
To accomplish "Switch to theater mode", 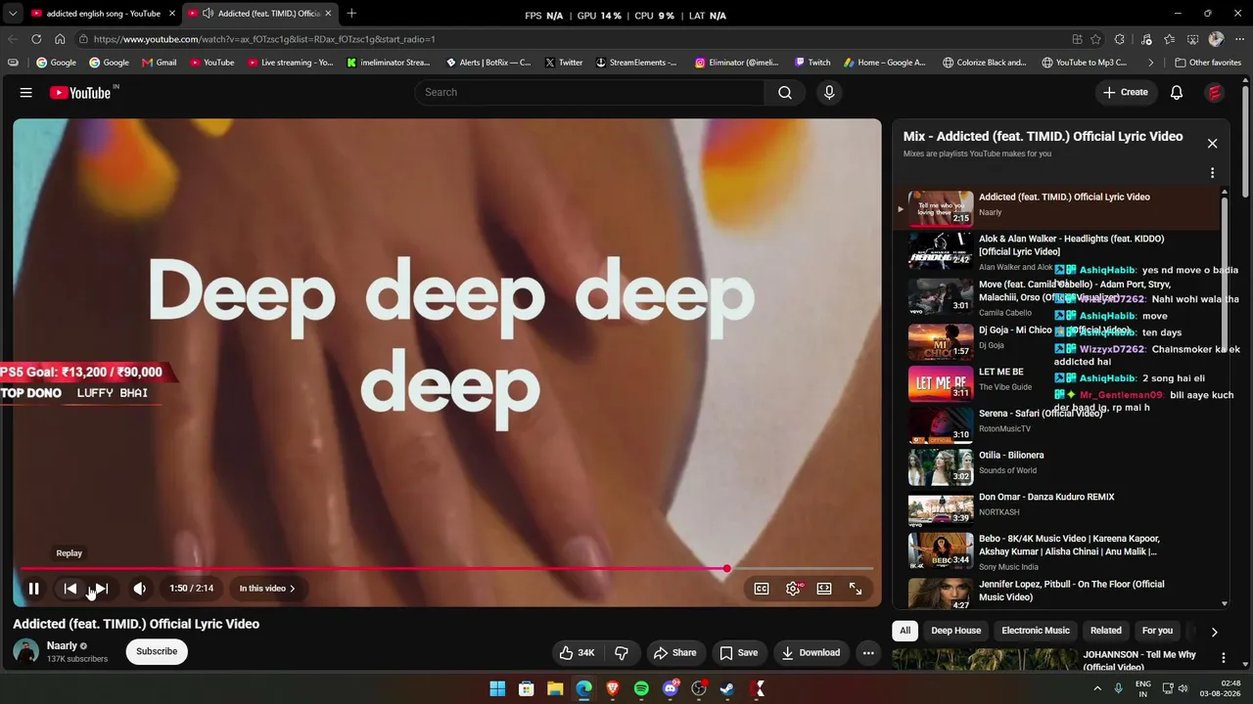I will coord(824,589).
